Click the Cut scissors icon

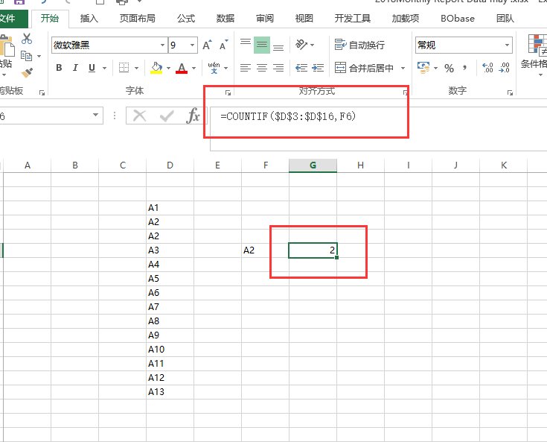(27, 39)
